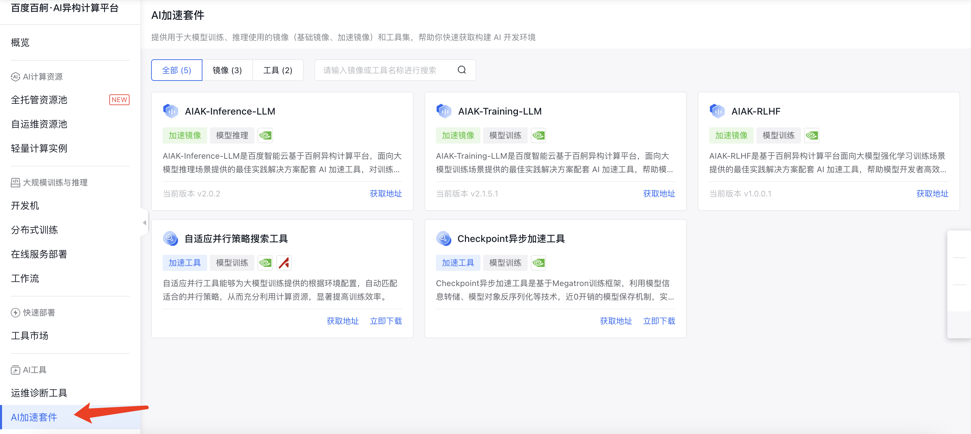The image size is (971, 434).
Task: Click the wrench icon of Checkpoint异步加速工具
Action: point(444,238)
